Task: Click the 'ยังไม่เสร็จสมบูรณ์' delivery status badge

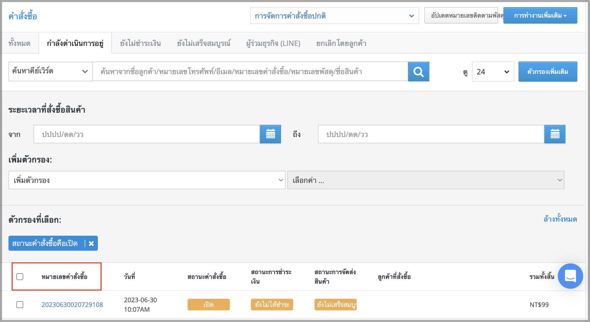Action: click(335, 305)
